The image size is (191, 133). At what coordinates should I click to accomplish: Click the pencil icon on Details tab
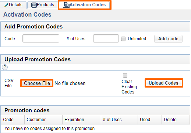pyautogui.click(x=6, y=5)
